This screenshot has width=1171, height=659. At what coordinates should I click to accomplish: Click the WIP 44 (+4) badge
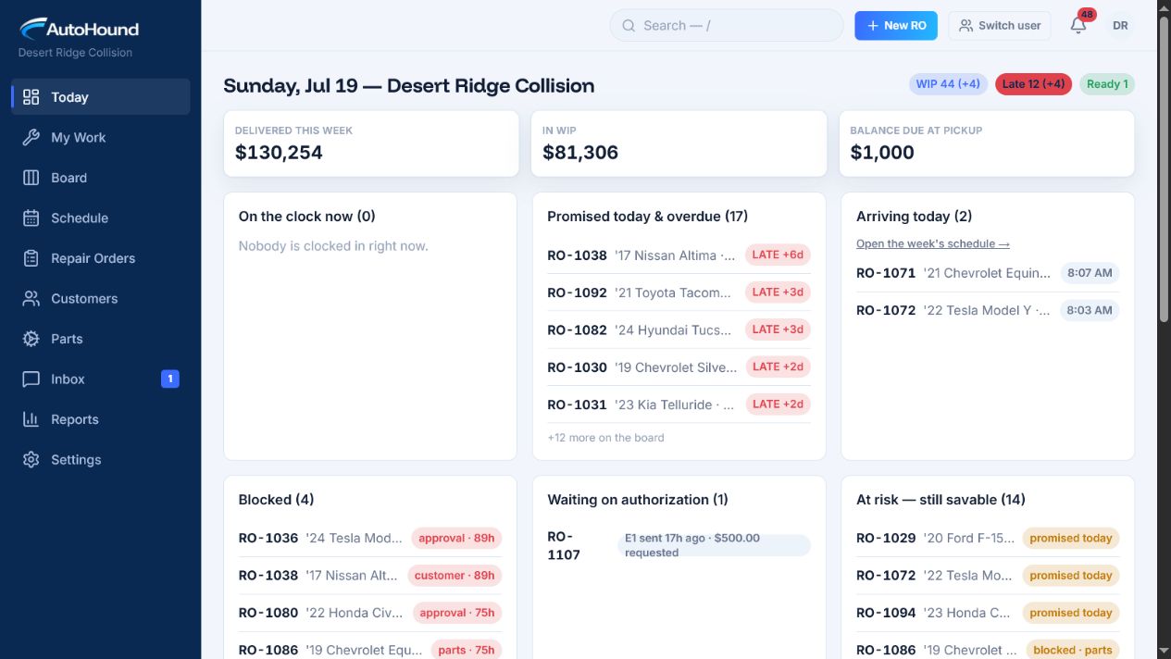[948, 84]
